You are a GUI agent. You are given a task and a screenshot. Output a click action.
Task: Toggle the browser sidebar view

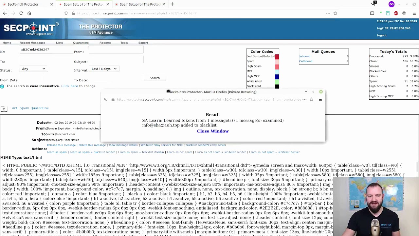click(372, 13)
